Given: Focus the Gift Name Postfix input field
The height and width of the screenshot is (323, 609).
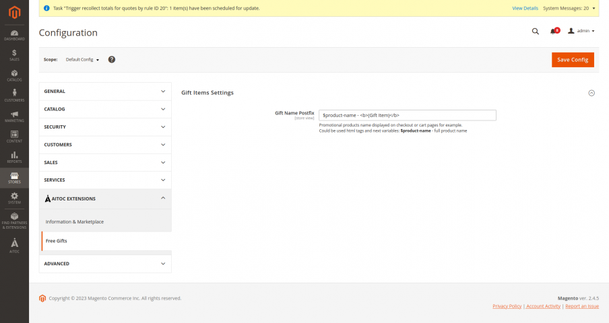Looking at the screenshot, I should tap(407, 115).
